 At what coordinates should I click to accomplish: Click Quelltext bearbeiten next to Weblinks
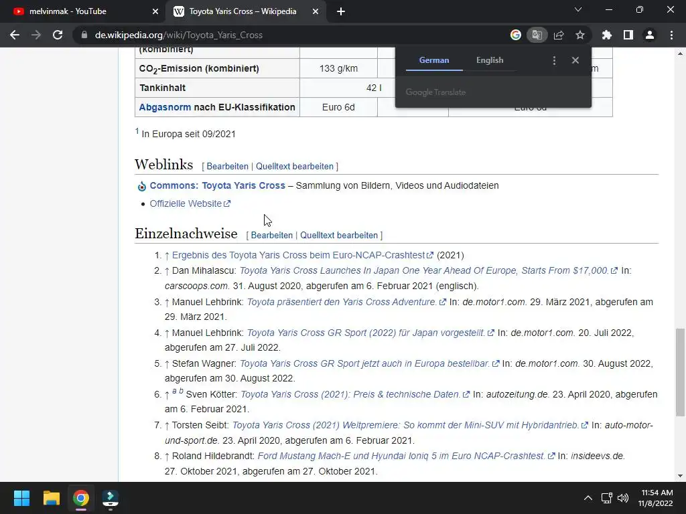coord(295,166)
